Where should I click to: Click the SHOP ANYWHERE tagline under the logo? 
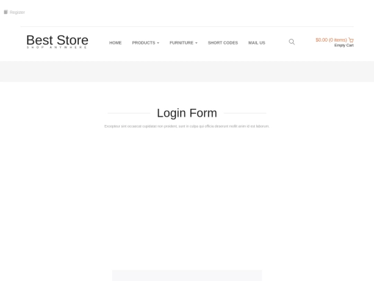point(57,47)
